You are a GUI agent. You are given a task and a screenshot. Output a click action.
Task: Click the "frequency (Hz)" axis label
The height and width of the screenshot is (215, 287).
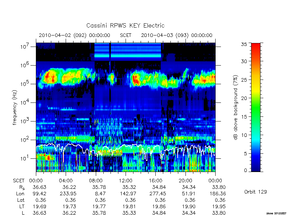(x=15, y=107)
